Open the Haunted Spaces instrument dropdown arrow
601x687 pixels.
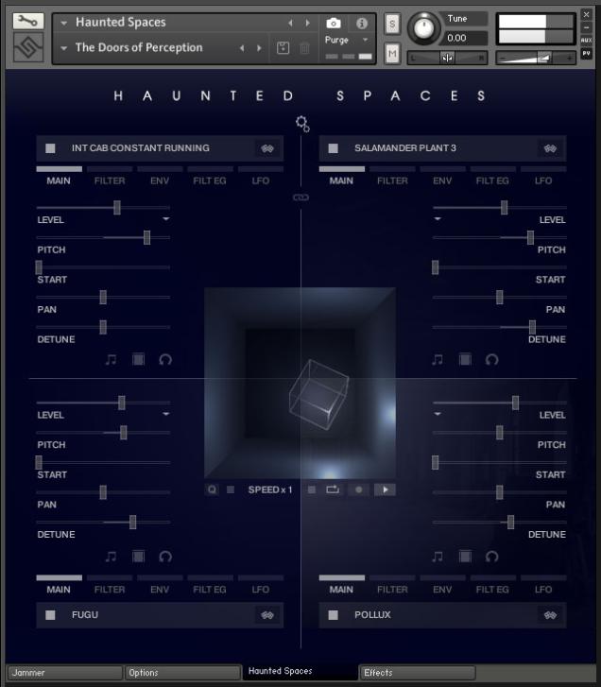coord(63,23)
